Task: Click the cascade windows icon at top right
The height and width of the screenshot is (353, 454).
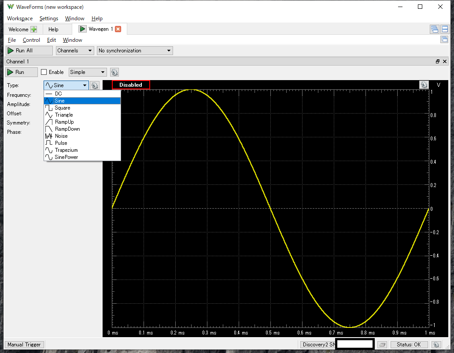Action: point(434,29)
